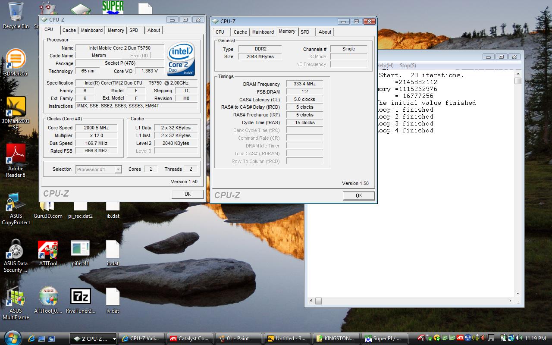
Task: Select the it.dat file icon
Action: click(x=113, y=253)
